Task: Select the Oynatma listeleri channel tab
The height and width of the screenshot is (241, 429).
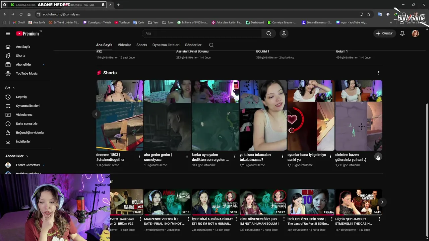Action: pos(166,45)
